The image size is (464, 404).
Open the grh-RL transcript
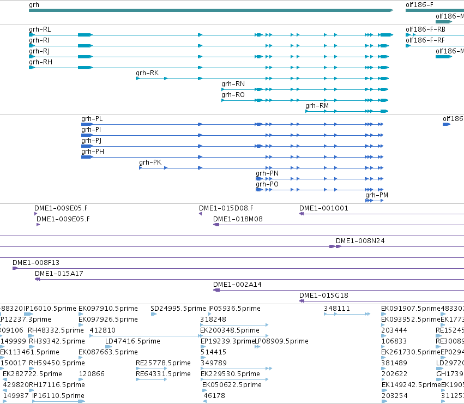40,29
